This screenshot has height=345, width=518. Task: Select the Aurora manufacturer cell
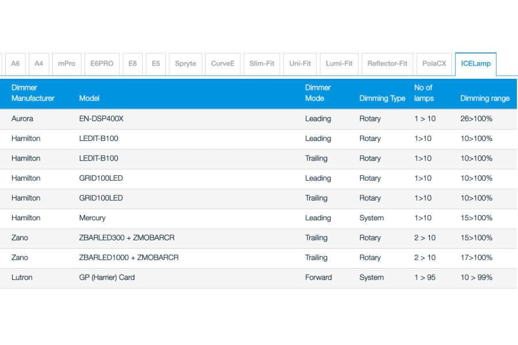[22, 118]
